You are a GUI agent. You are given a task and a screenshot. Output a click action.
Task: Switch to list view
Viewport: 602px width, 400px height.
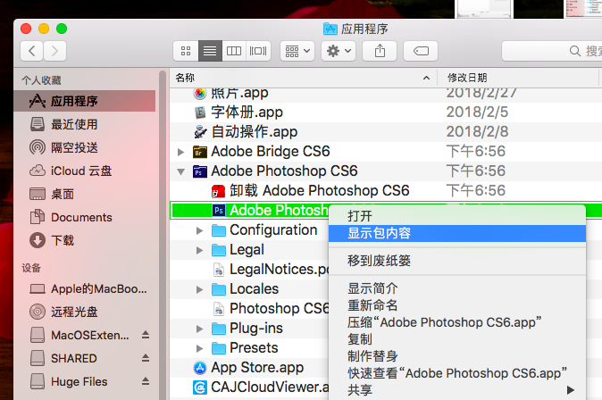(x=210, y=51)
